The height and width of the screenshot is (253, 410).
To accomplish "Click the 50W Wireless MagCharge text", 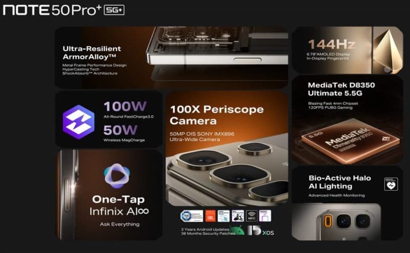I will pyautogui.click(x=124, y=133).
